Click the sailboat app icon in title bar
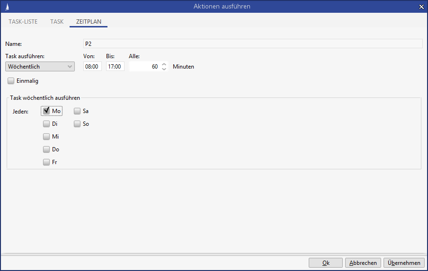The width and height of the screenshot is (428, 271). point(7,7)
